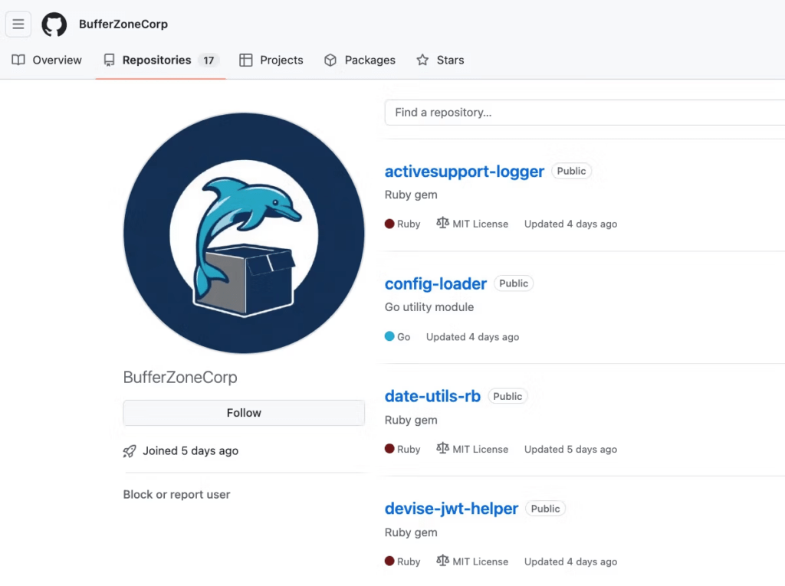
Task: Open the Projects tab
Action: [271, 60]
